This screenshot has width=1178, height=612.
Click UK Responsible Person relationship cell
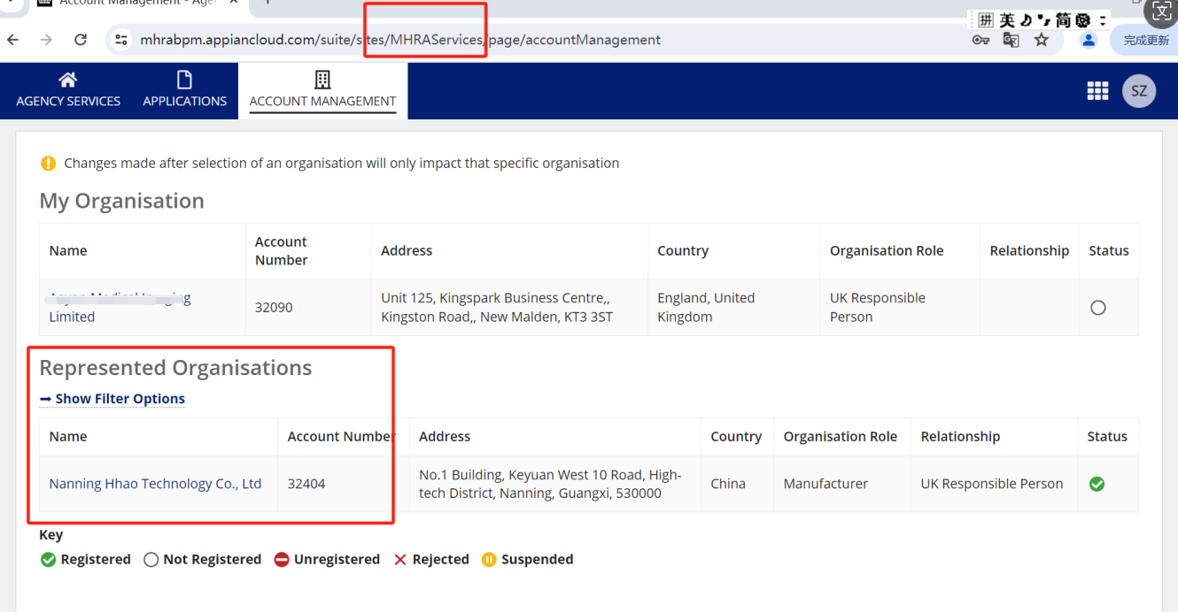coord(994,484)
